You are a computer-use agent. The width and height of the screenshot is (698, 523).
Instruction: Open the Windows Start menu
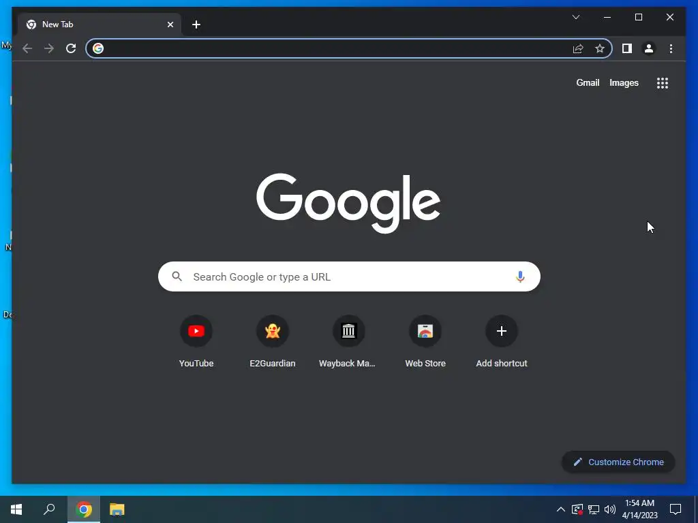16,509
